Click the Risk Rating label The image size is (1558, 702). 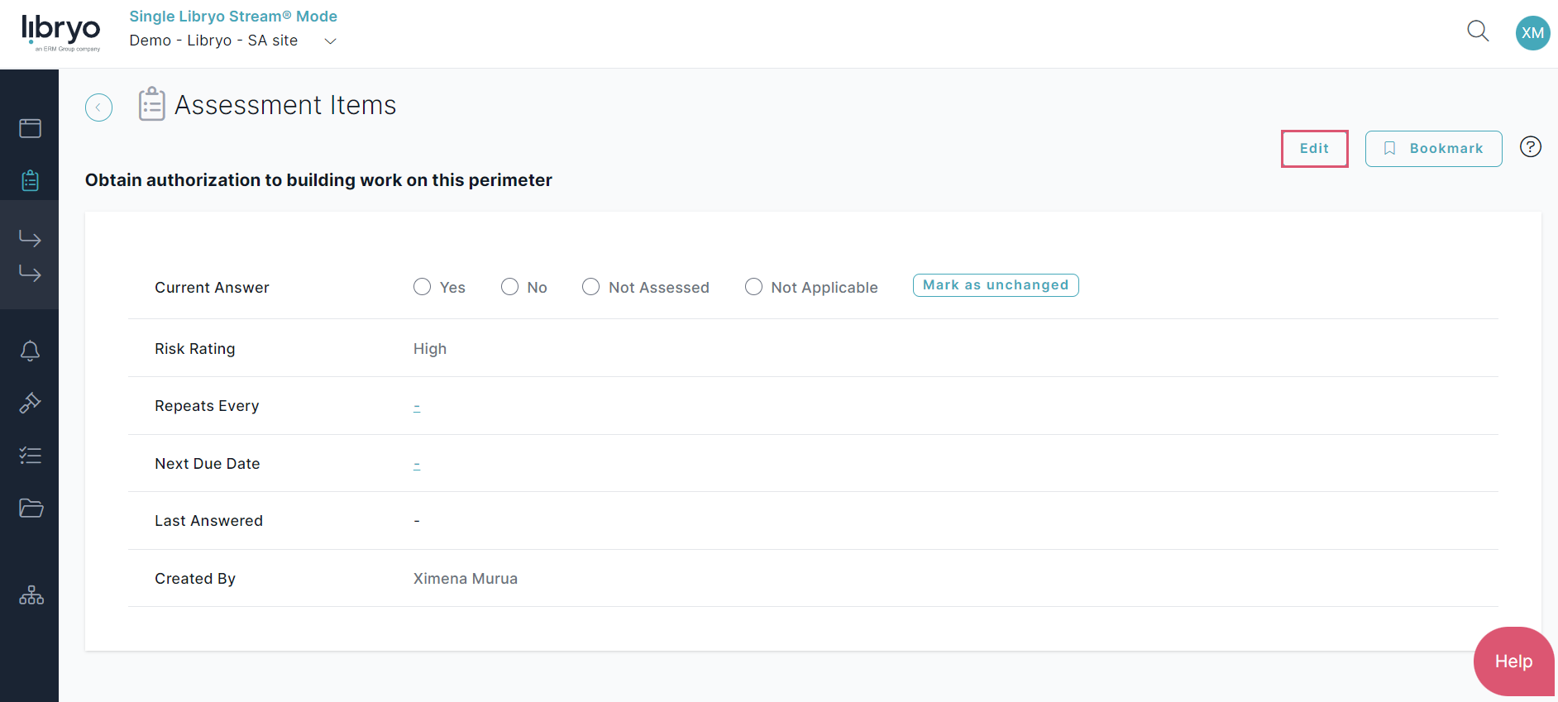tap(195, 349)
